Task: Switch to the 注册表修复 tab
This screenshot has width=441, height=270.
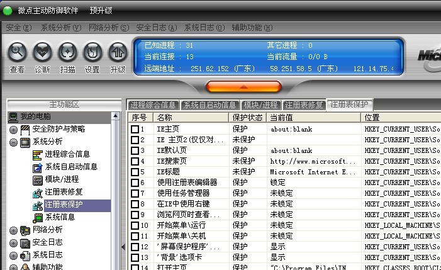Action: pos(304,105)
